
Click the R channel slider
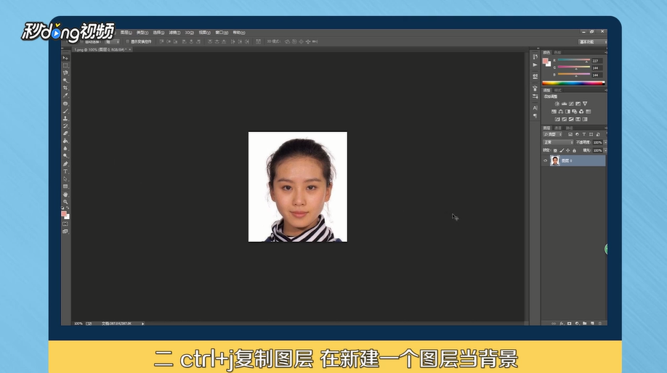click(574, 60)
